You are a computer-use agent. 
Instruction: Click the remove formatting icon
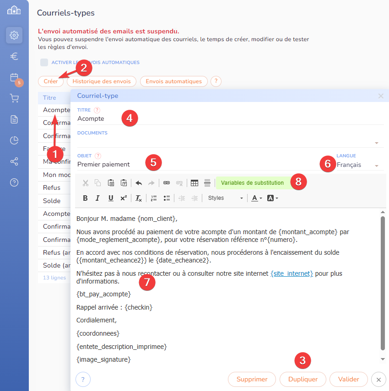click(139, 198)
